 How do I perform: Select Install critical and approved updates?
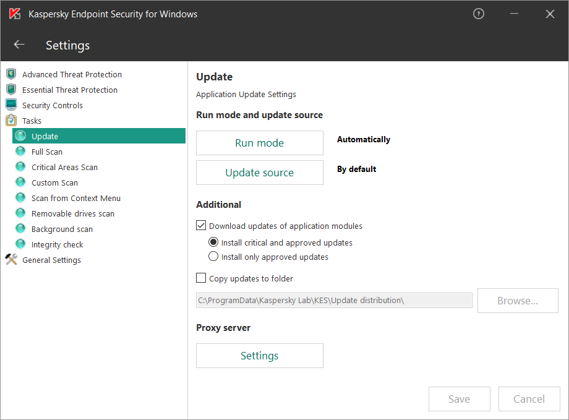point(213,242)
